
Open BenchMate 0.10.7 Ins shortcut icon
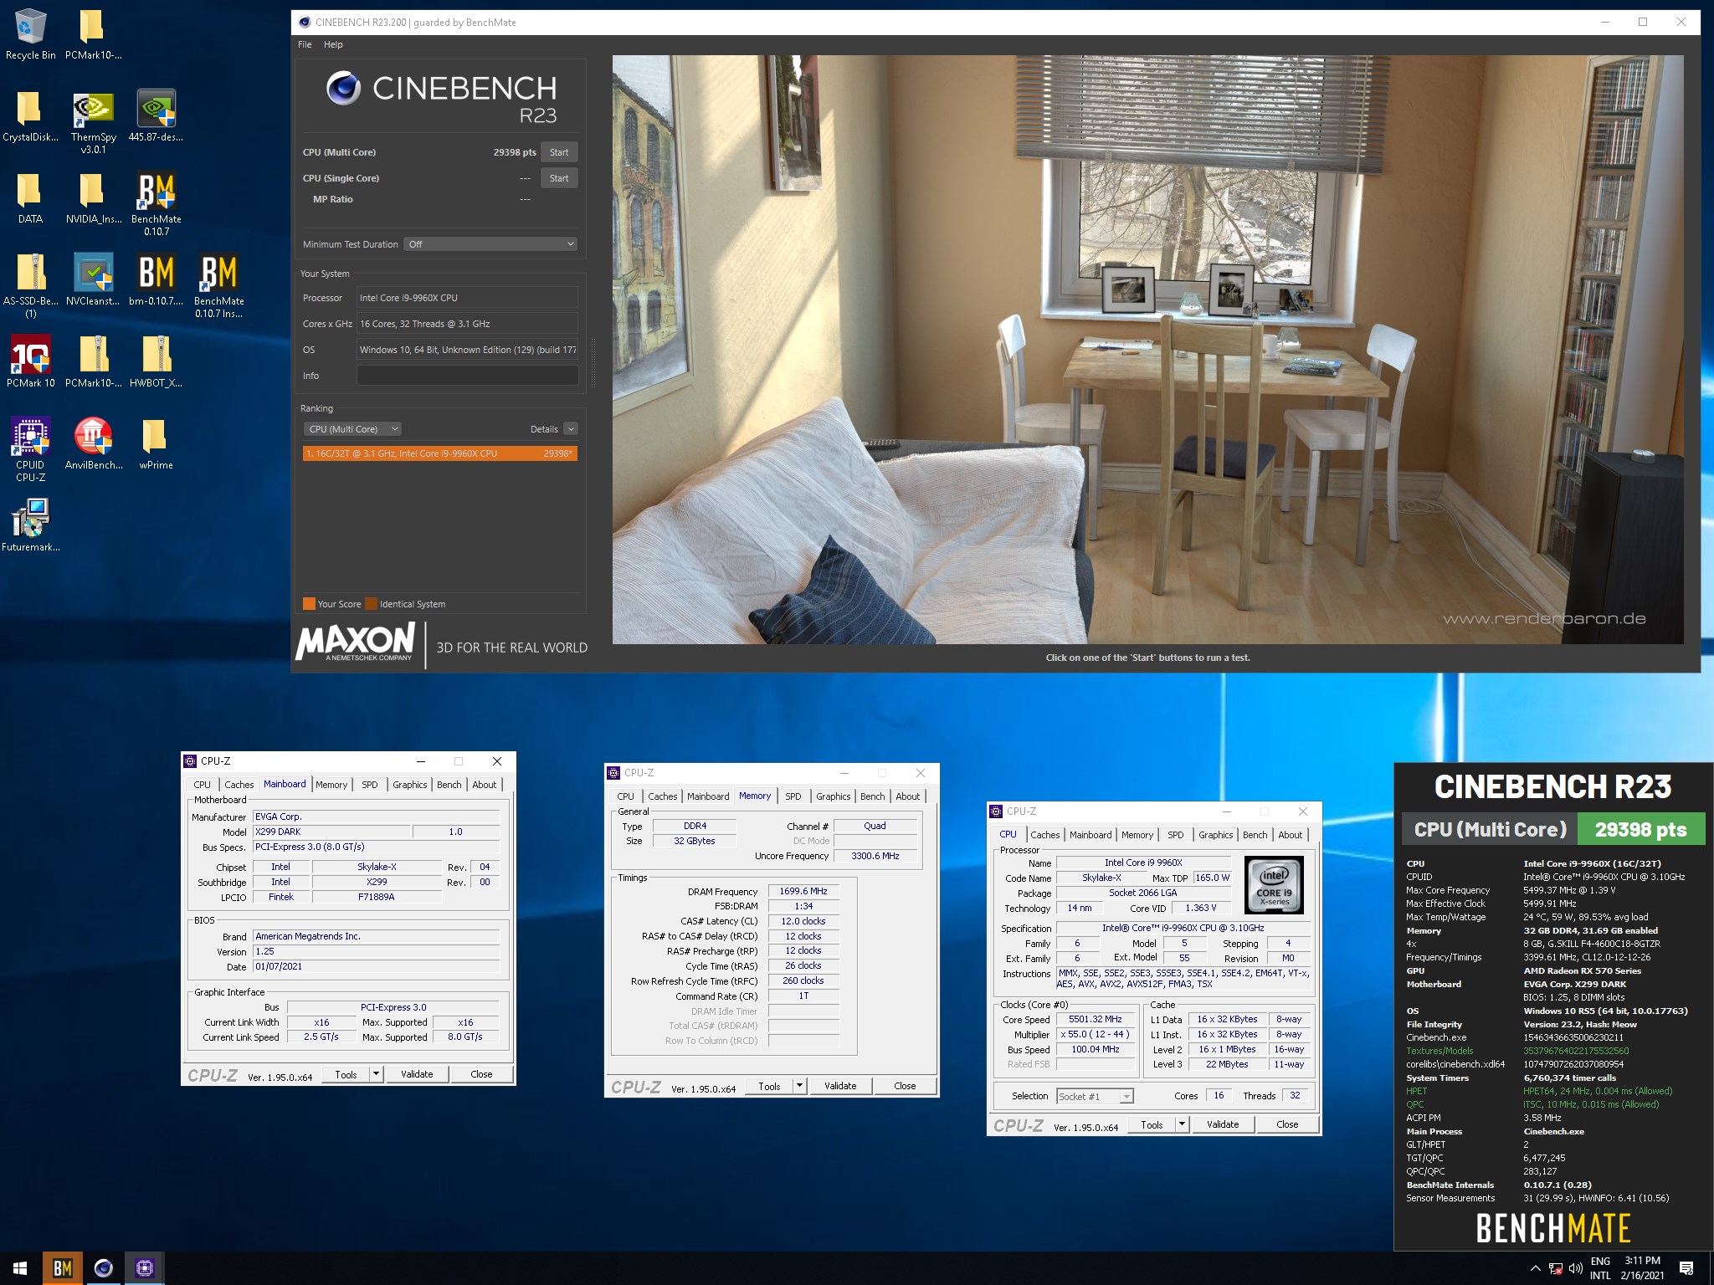[x=218, y=285]
